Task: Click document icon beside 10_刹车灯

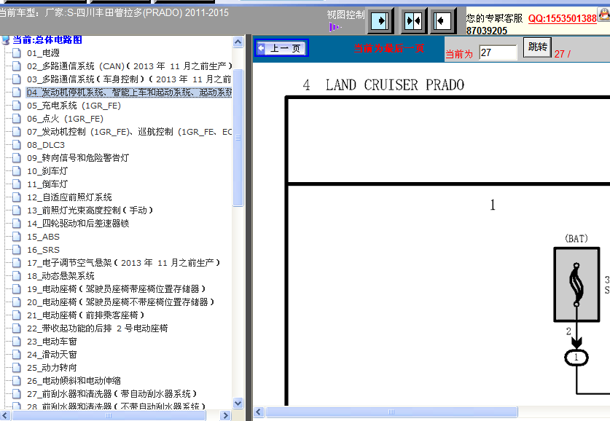Action: pyautogui.click(x=16, y=171)
